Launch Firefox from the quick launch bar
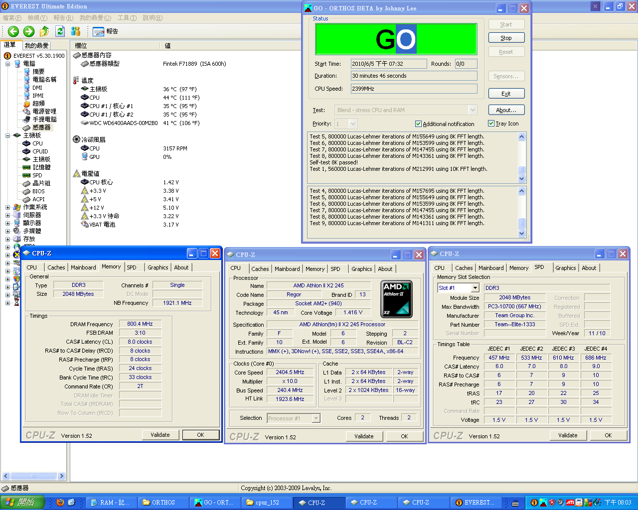638x510 pixels. (x=60, y=502)
